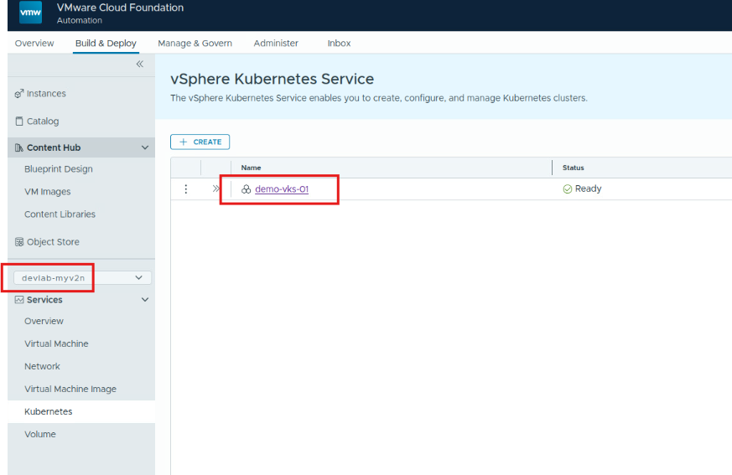
Task: Collapse the Services section
Action: 144,300
